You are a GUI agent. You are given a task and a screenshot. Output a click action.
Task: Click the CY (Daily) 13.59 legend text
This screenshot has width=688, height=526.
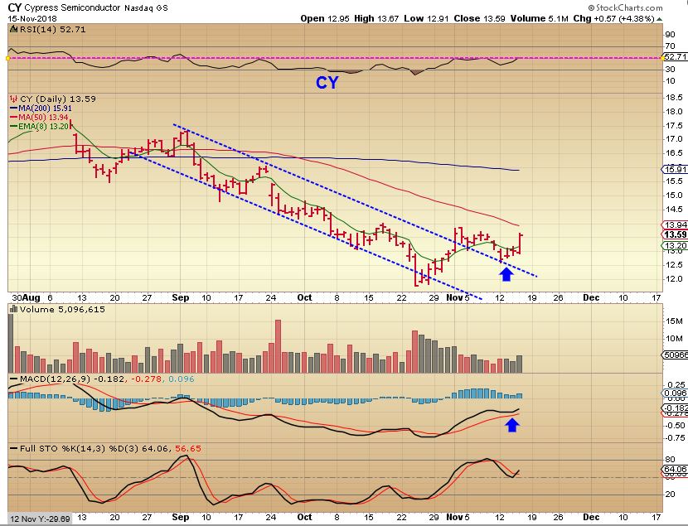pyautogui.click(x=58, y=99)
